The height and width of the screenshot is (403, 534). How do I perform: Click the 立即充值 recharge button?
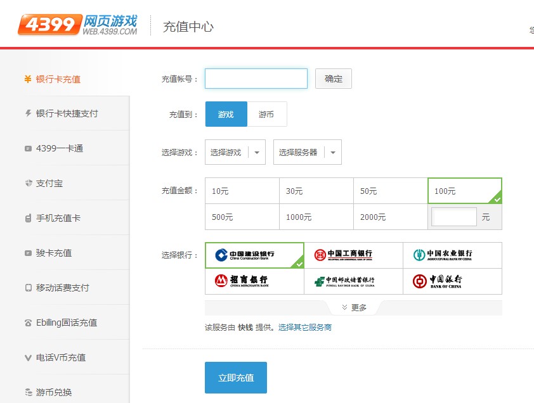[235, 377]
